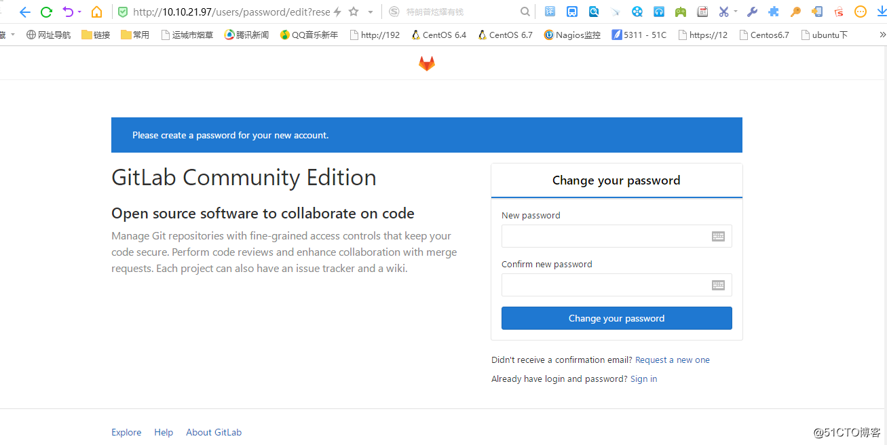Open the QQ音乐新年 bookmark
This screenshot has height=445, width=887.
[x=309, y=35]
